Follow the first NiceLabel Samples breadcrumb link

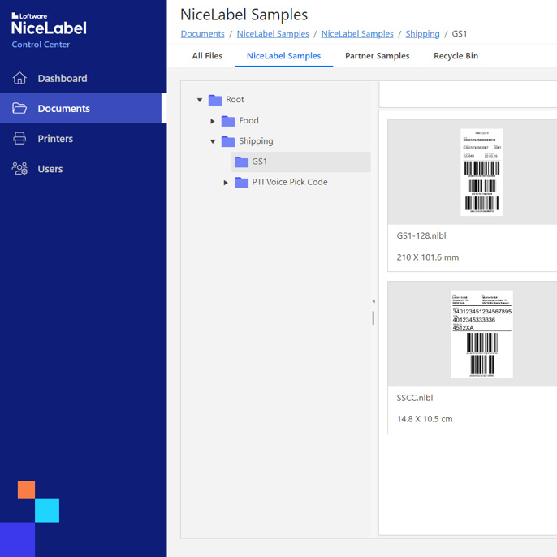[273, 34]
